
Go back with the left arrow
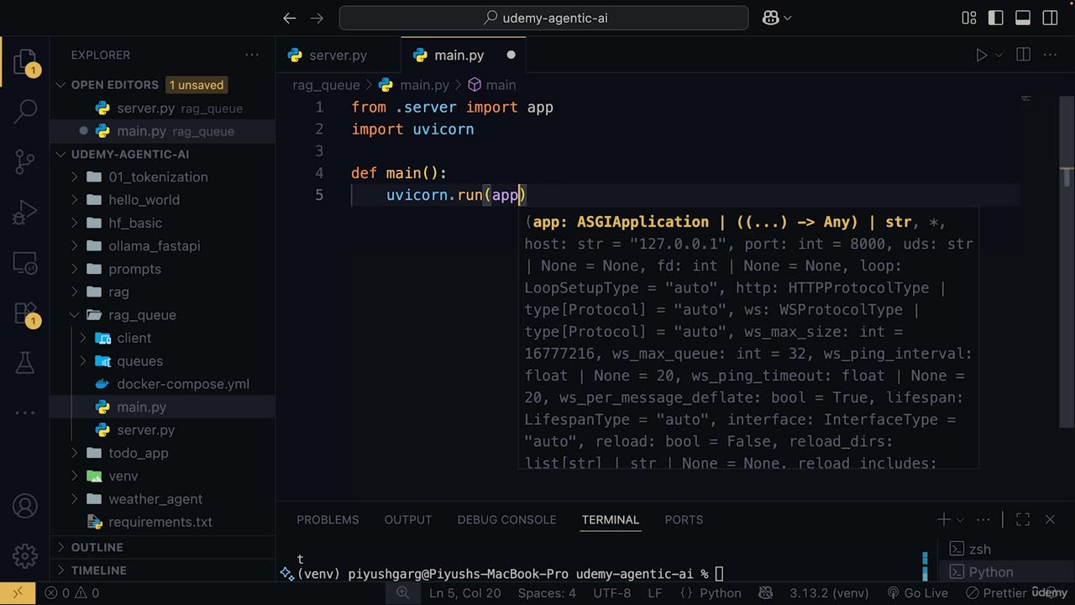point(290,18)
